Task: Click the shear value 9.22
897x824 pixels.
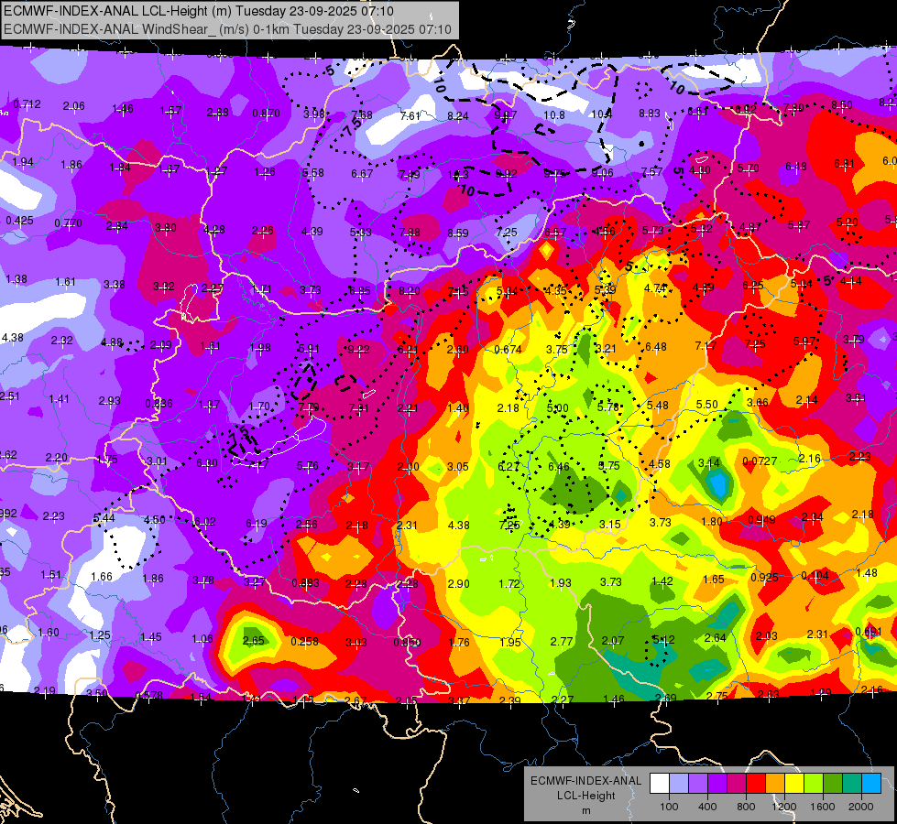Action: [x=358, y=350]
